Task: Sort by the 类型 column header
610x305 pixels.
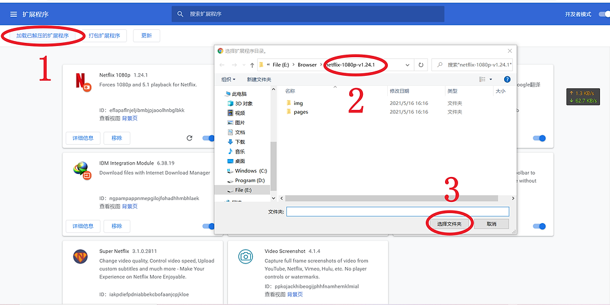Action: coord(453,91)
